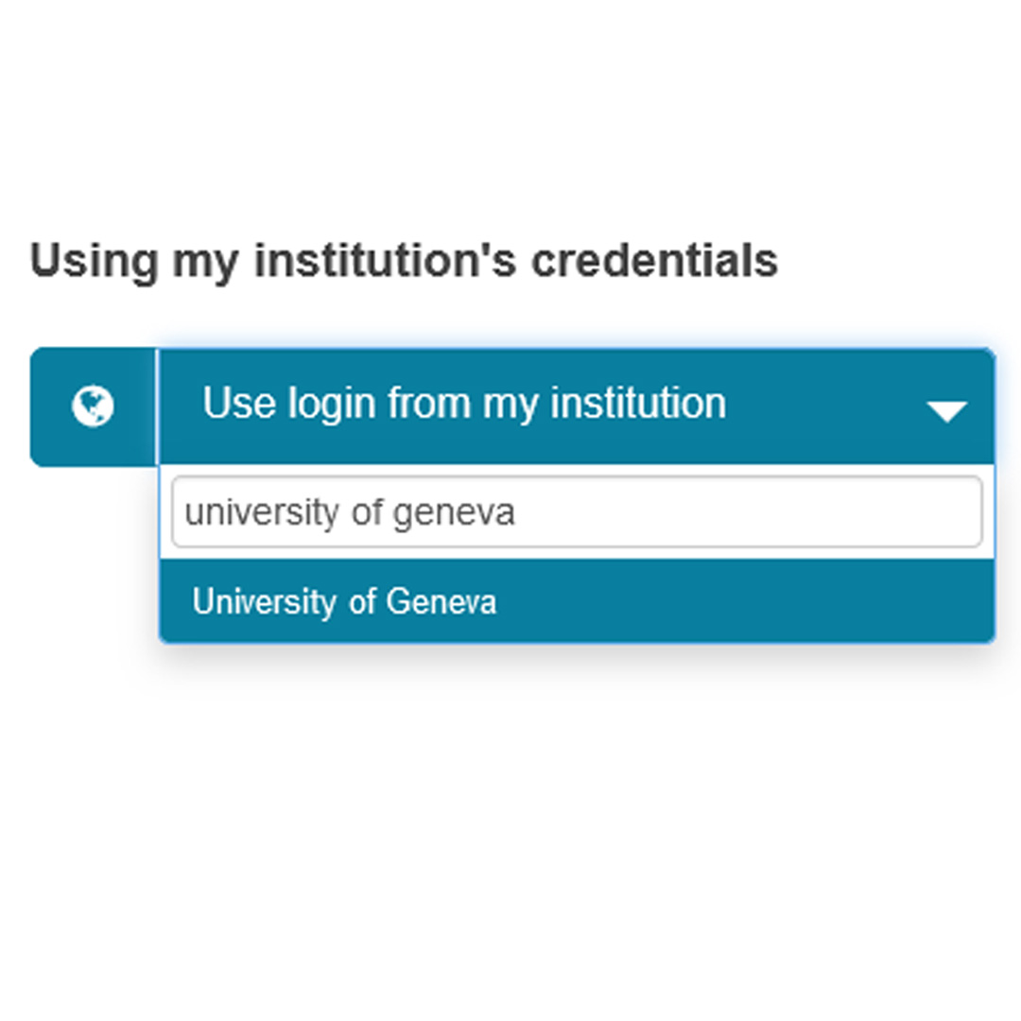Toggle the institution list with the triangle arrow

click(946, 410)
